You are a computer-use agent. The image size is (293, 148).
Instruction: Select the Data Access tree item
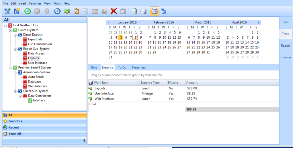[x=36, y=53]
